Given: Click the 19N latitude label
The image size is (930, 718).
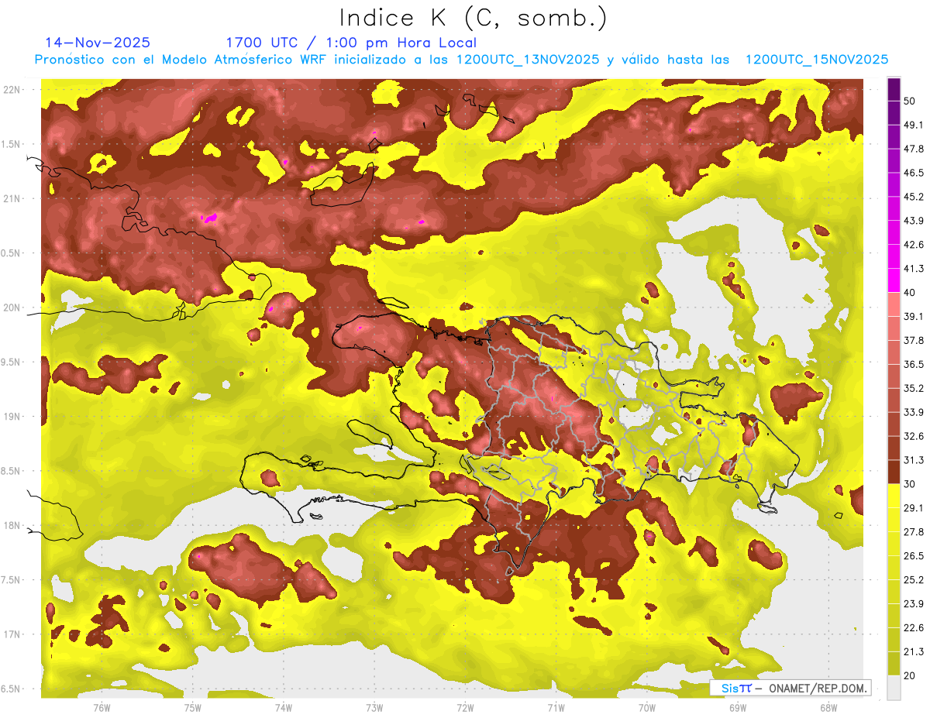Looking at the screenshot, I should coord(12,416).
